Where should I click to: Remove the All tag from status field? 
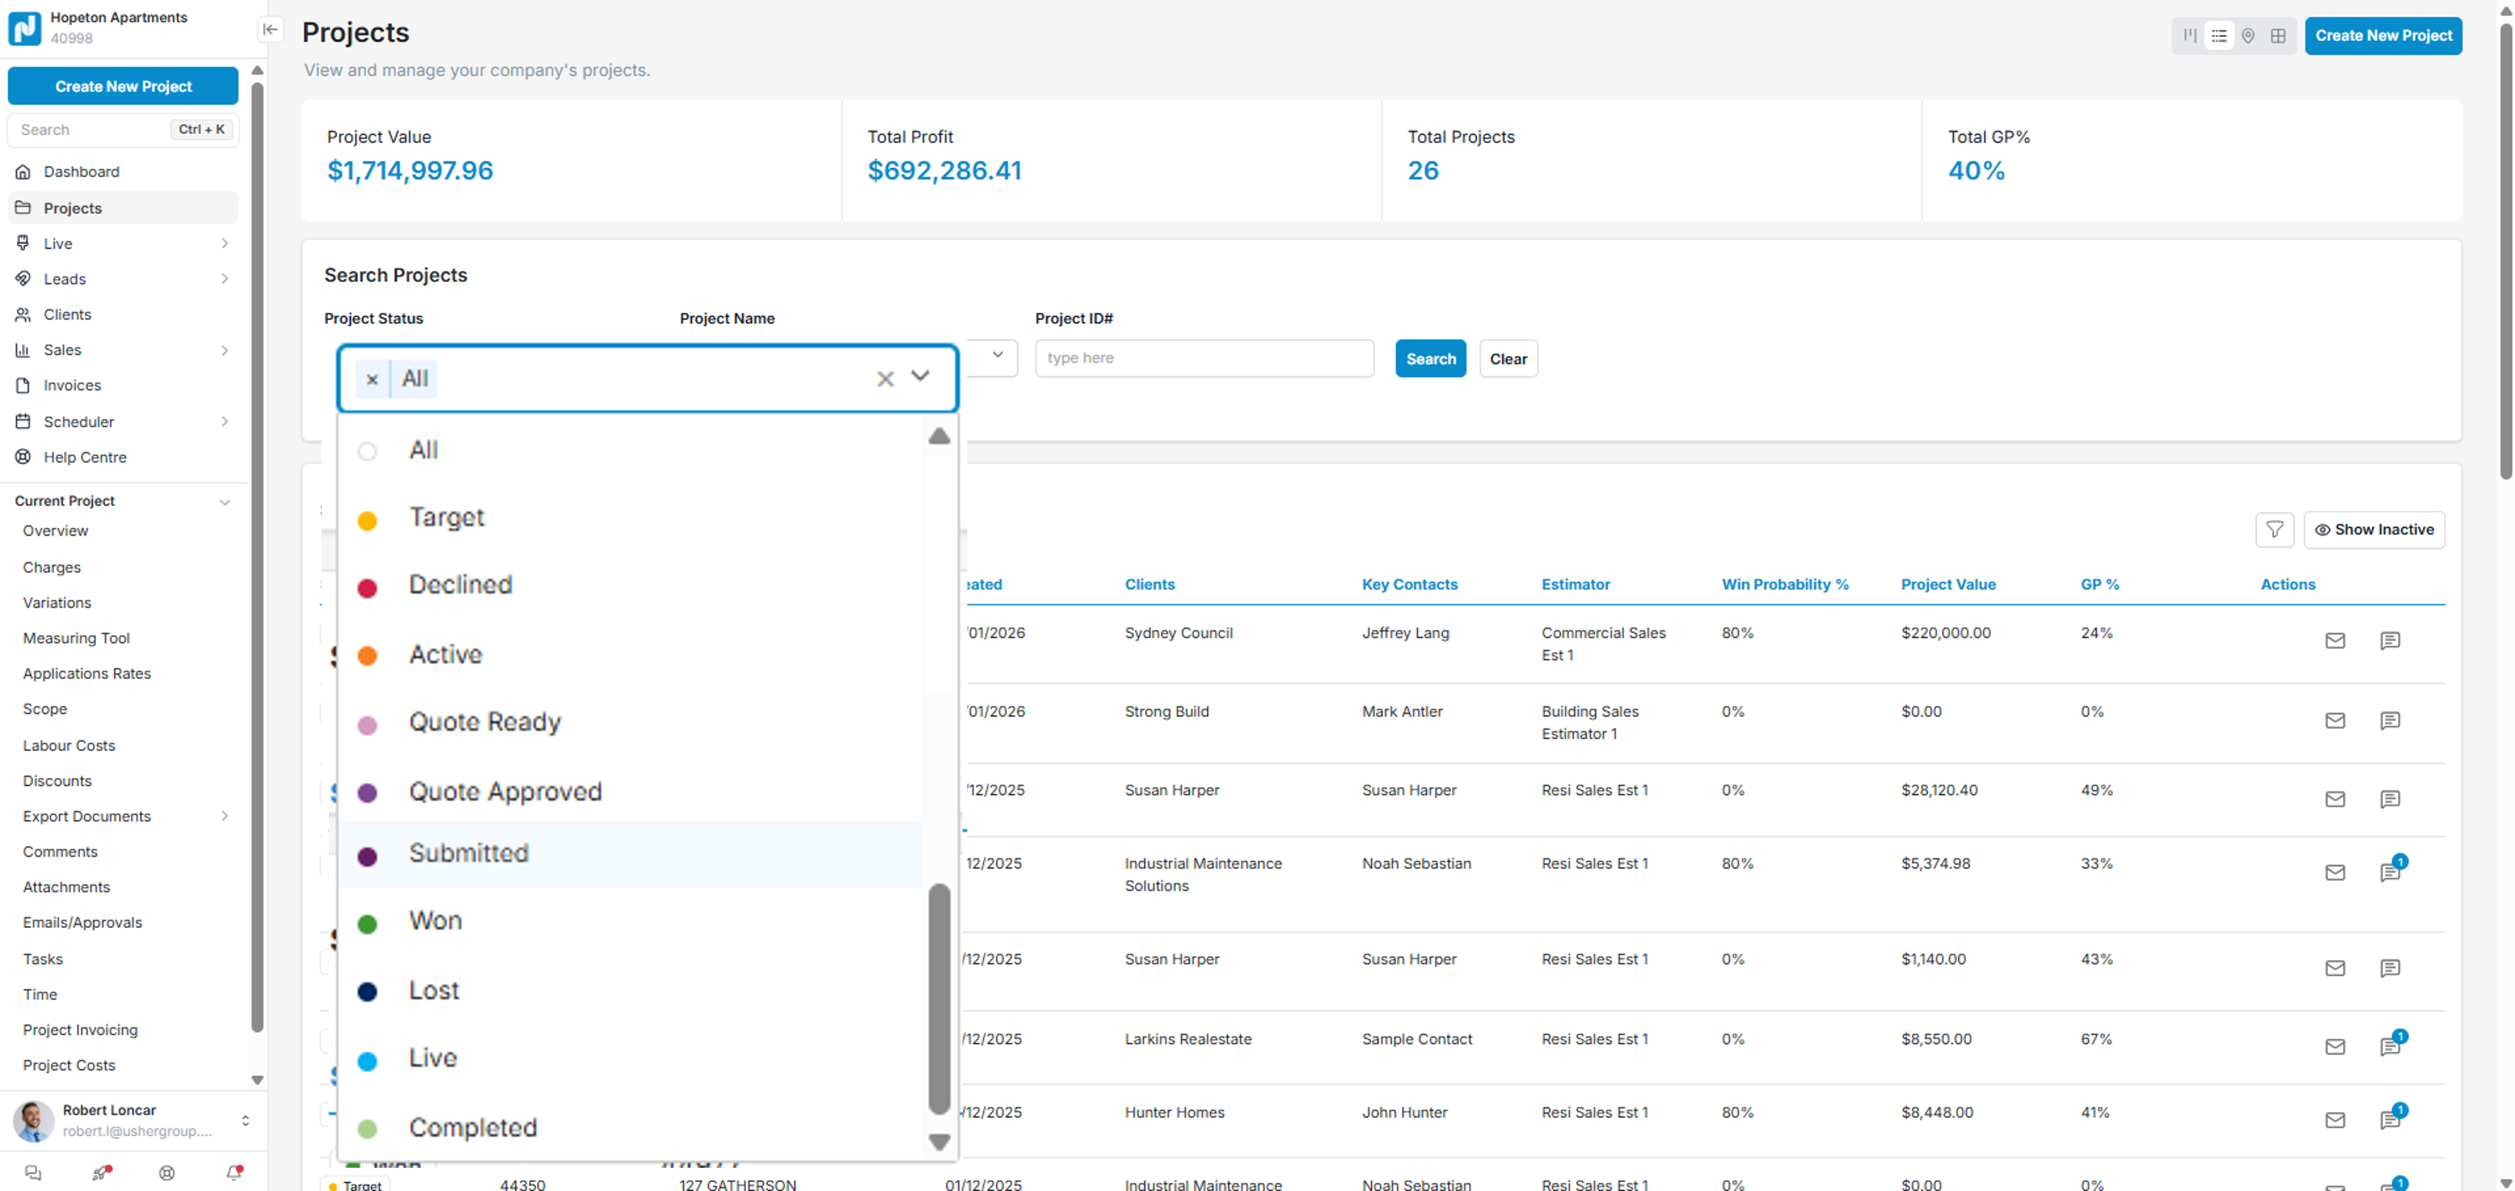coord(372,379)
